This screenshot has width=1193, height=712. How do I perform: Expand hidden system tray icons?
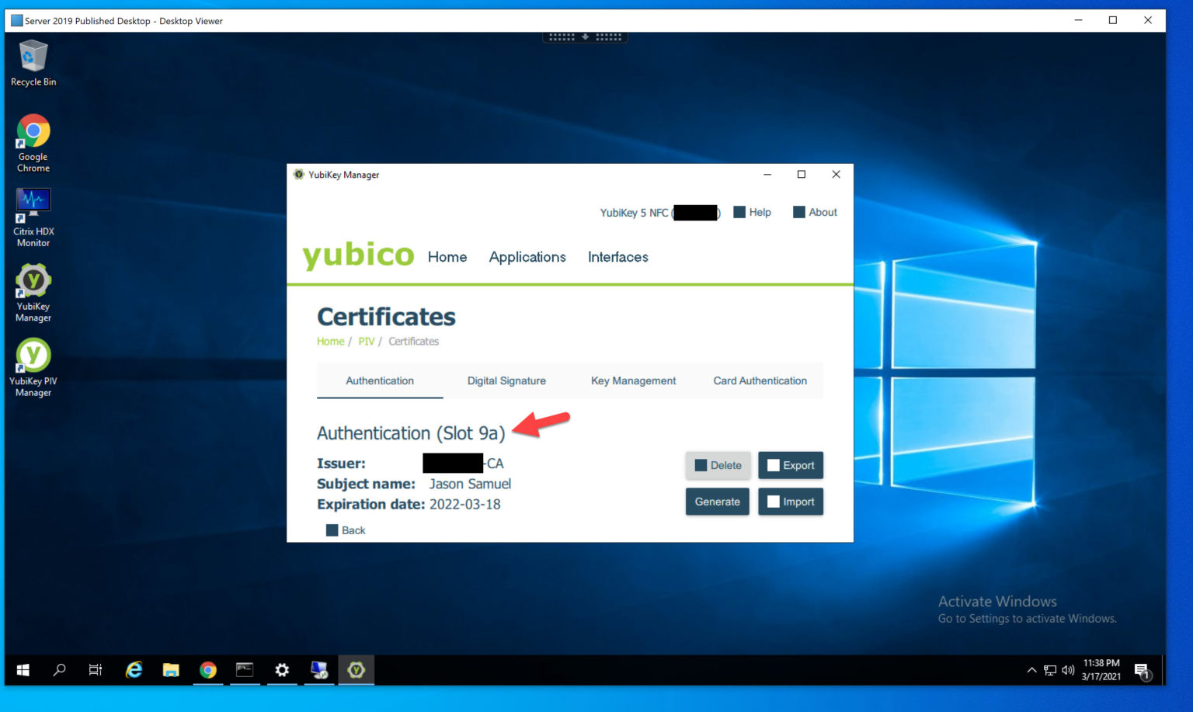[1031, 669]
